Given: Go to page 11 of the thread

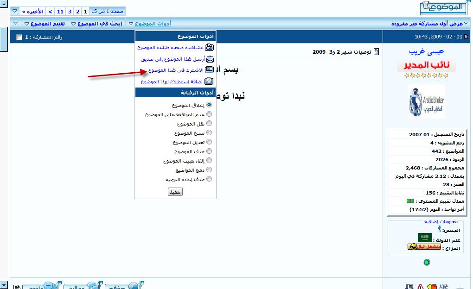Looking at the screenshot, I should click(60, 12).
